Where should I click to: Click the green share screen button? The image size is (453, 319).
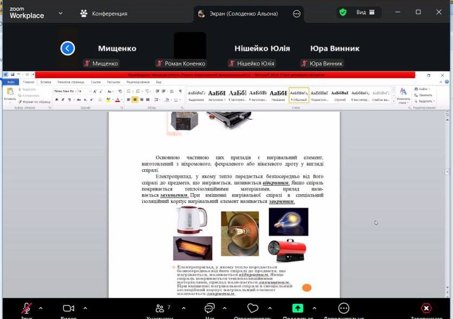298,308
